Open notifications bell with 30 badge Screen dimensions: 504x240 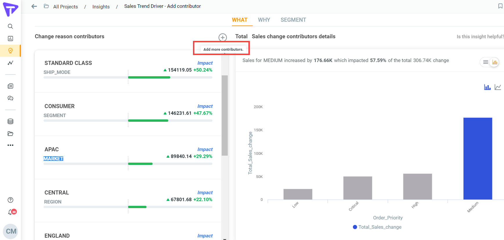pos(12,212)
